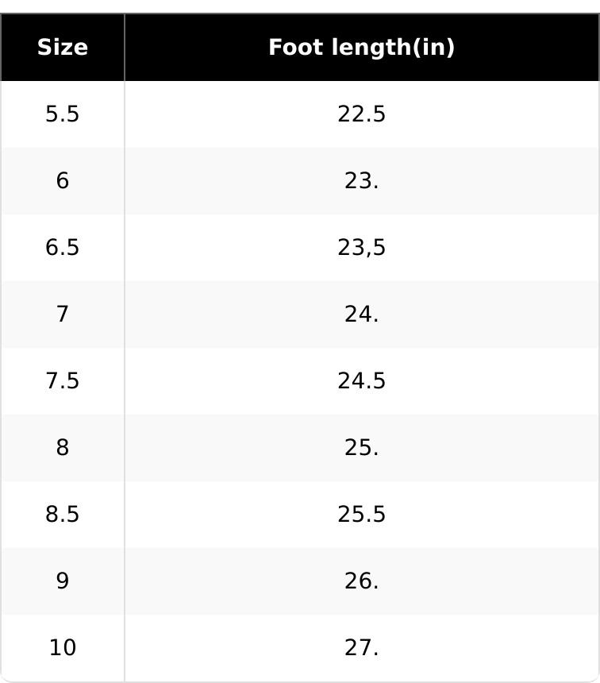Select the size 5.5 cell
This screenshot has height=683, width=600.
[x=62, y=114]
